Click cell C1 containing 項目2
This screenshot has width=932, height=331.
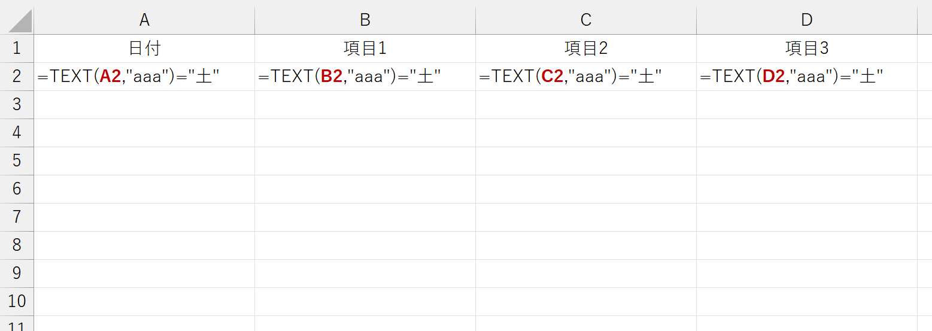pos(586,48)
